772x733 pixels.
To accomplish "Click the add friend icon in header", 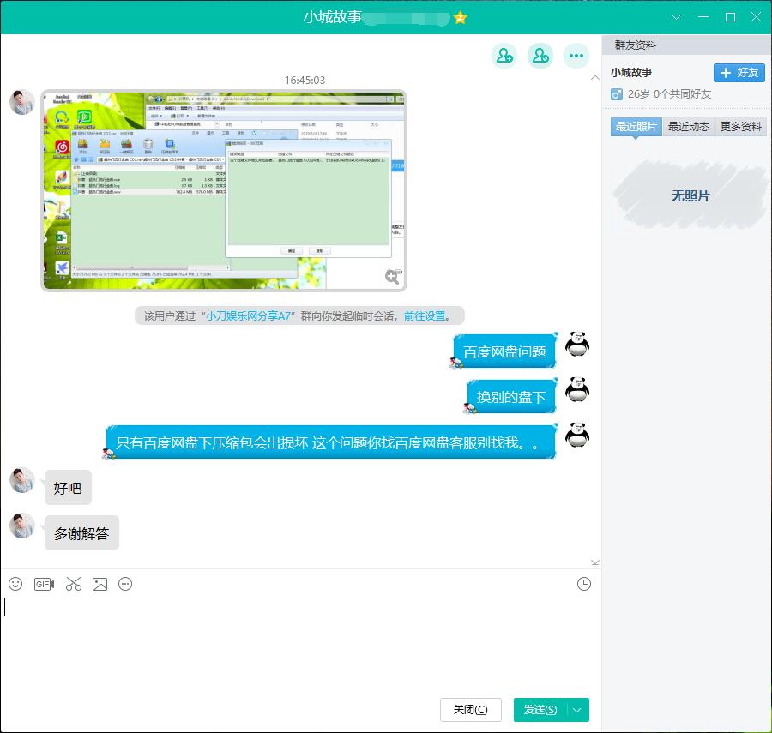I will tap(504, 56).
